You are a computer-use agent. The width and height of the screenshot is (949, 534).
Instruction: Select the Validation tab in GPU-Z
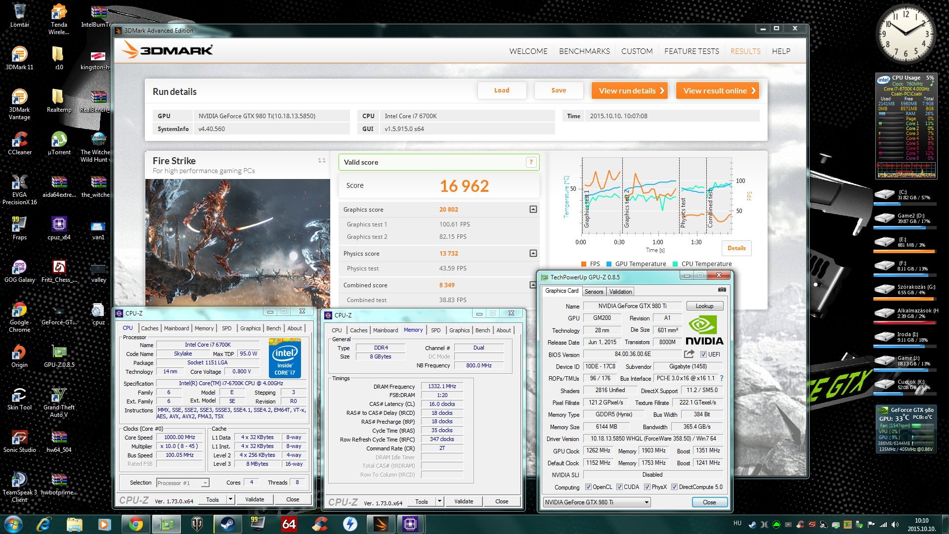coord(620,292)
